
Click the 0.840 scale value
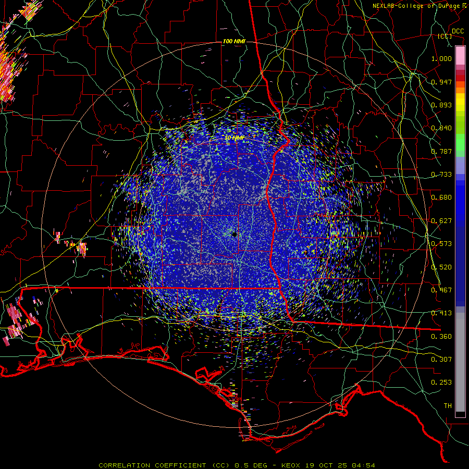pyautogui.click(x=441, y=128)
